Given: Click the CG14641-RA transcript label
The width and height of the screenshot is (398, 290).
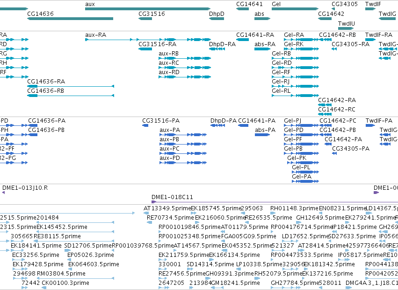Looking at the screenshot, I should pyautogui.click(x=255, y=35).
